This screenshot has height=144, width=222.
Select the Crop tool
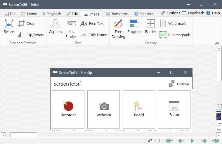click(x=26, y=23)
